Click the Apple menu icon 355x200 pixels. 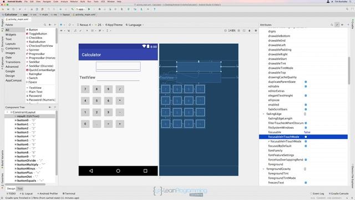[4, 2]
